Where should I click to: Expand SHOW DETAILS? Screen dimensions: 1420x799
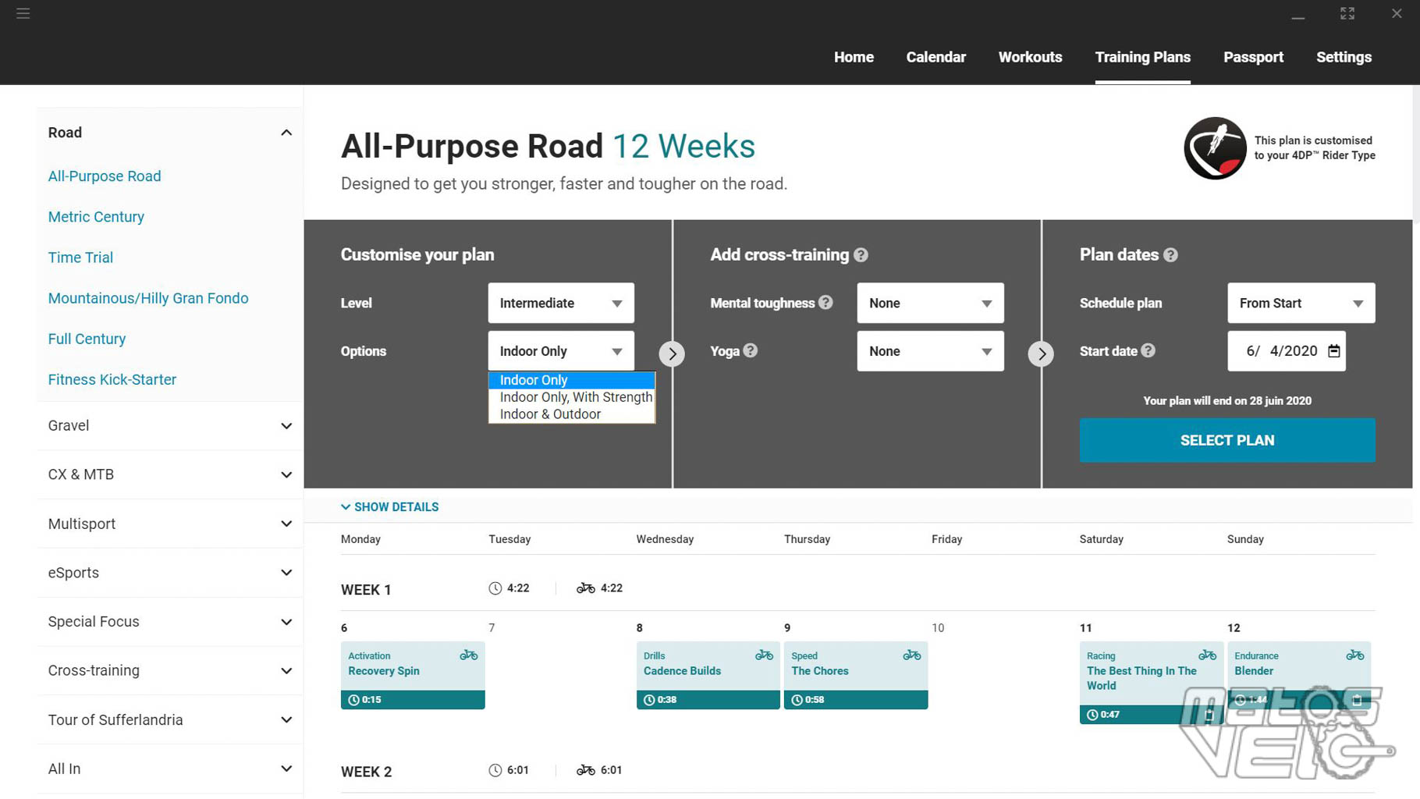coord(390,507)
